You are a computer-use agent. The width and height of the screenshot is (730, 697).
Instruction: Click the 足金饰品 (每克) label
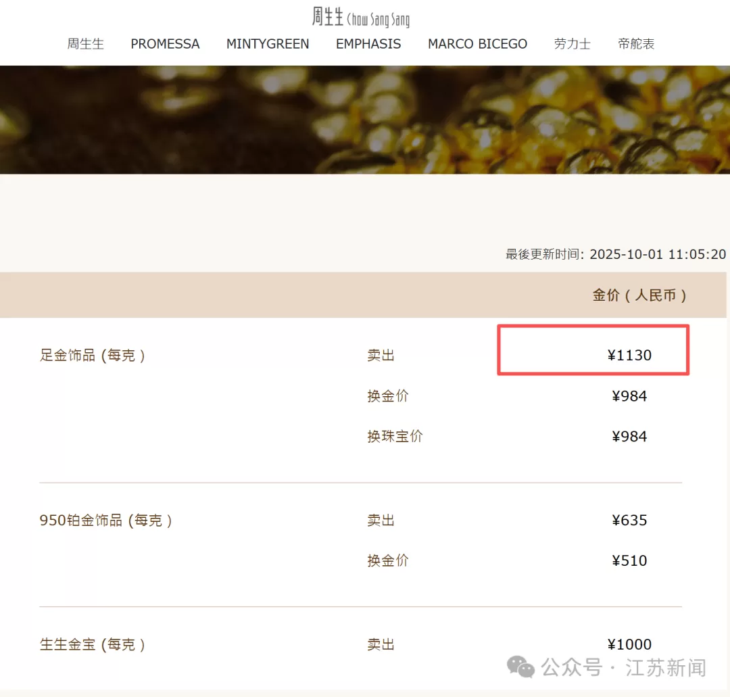94,354
